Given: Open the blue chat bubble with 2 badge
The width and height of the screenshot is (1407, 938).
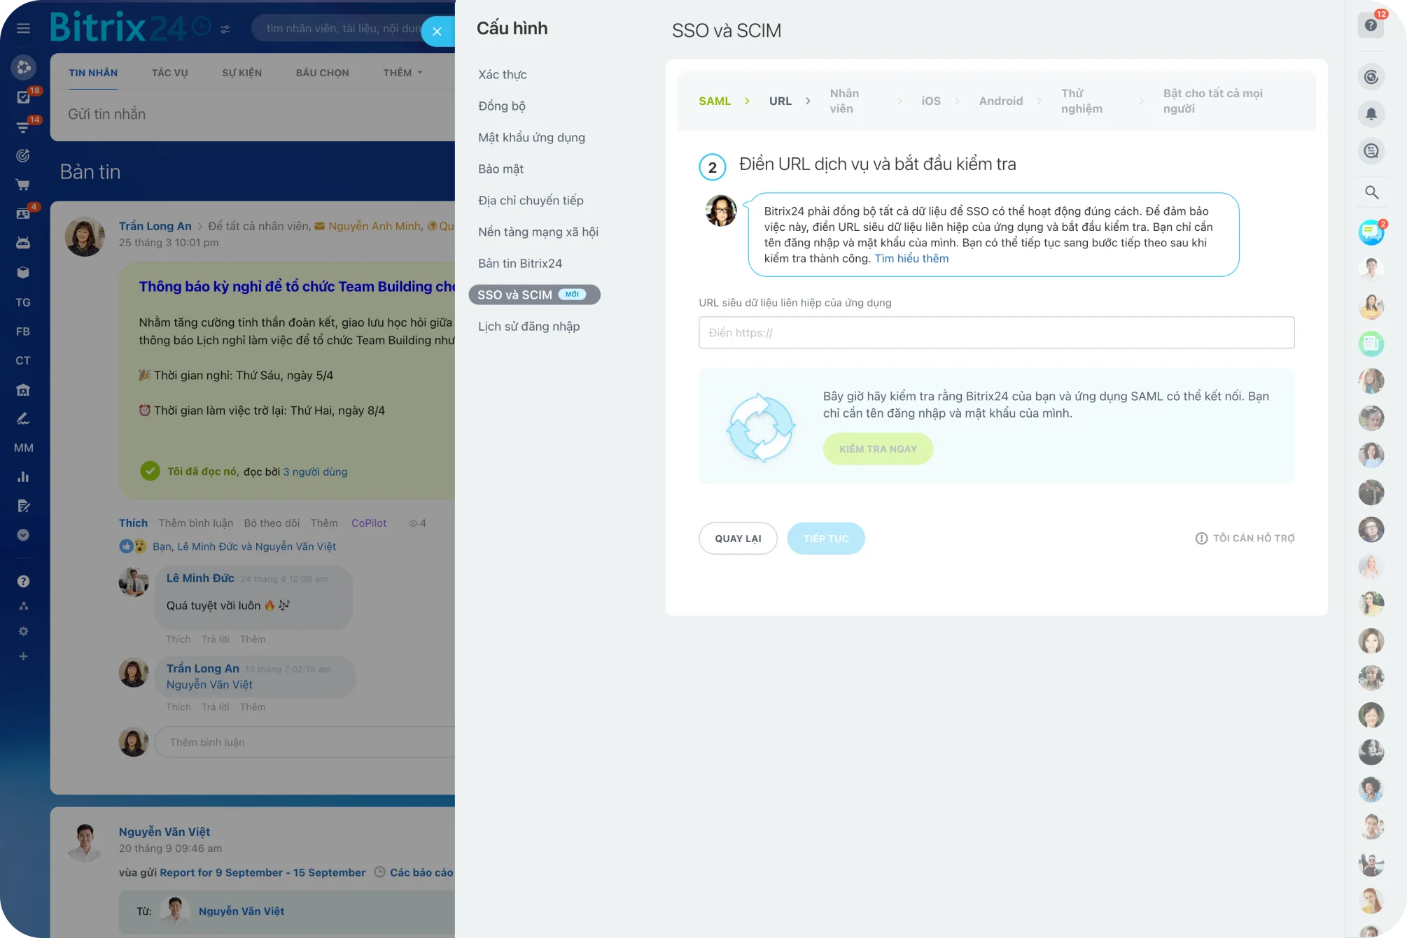Looking at the screenshot, I should coord(1371,232).
